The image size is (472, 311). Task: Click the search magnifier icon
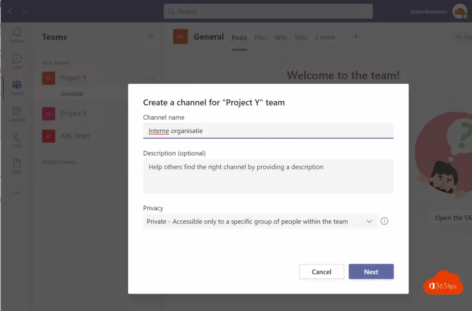tap(171, 12)
